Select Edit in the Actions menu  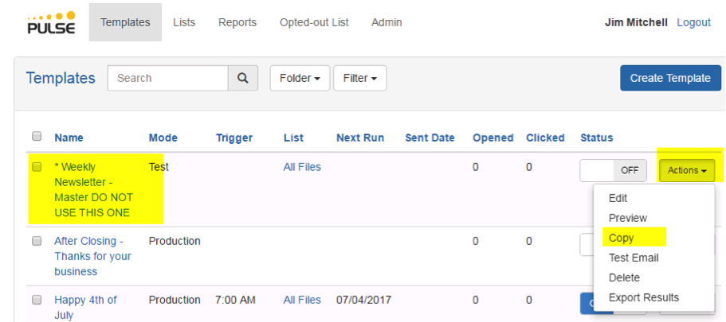(x=618, y=198)
